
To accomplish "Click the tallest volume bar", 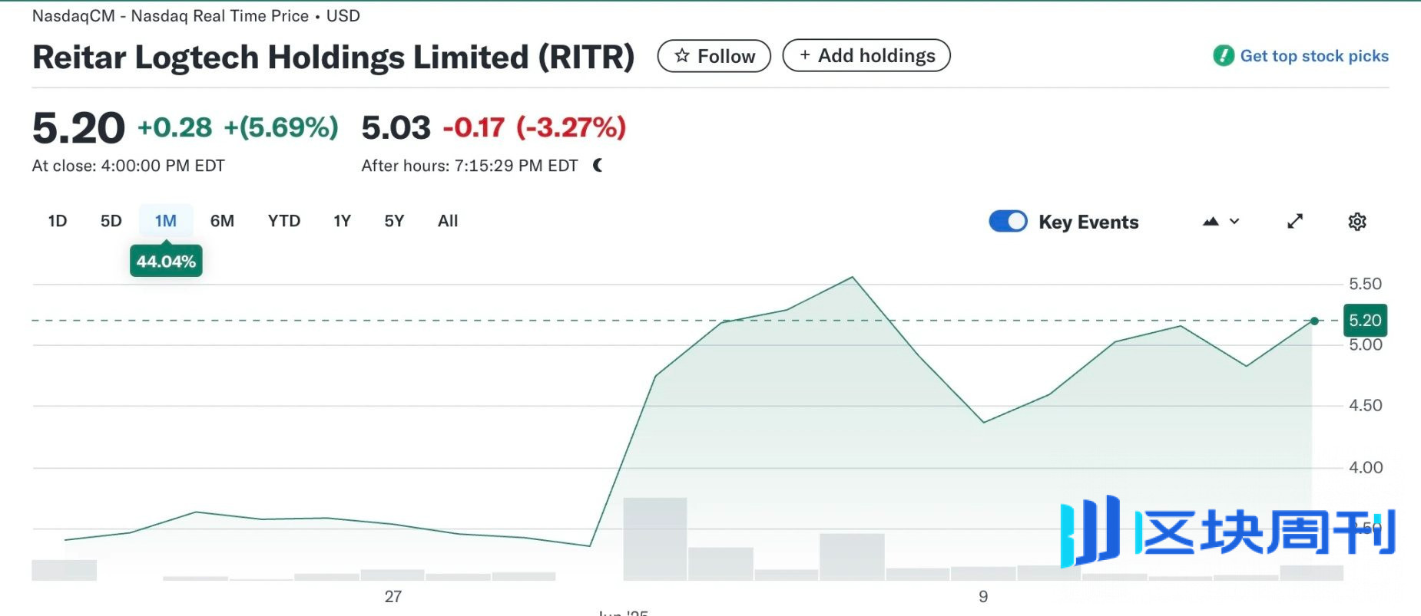I will (654, 539).
